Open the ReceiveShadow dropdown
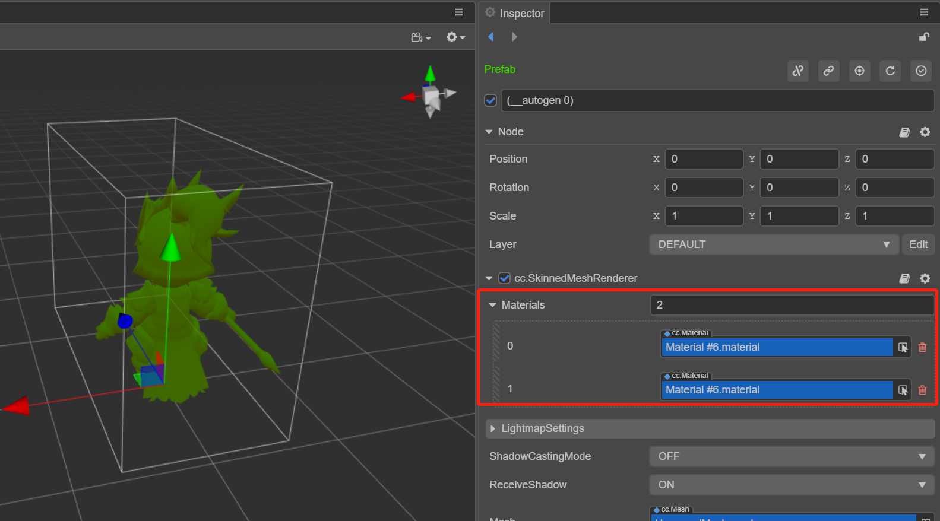Viewport: 940px width, 521px height. [x=792, y=485]
